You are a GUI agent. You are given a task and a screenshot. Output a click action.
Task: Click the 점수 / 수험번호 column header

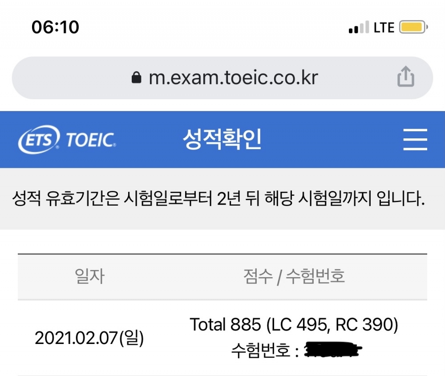(x=294, y=276)
